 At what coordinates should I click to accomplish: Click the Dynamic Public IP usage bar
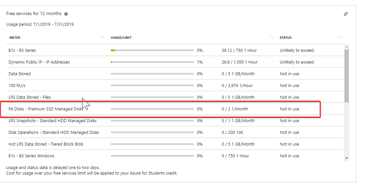pyautogui.click(x=152, y=62)
